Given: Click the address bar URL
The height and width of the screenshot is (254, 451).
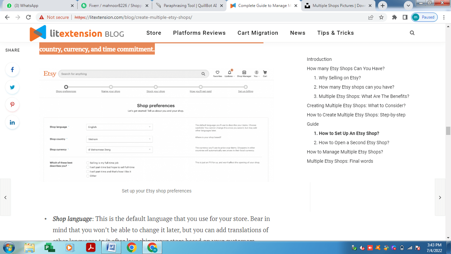Looking at the screenshot, I should click(x=133, y=17).
